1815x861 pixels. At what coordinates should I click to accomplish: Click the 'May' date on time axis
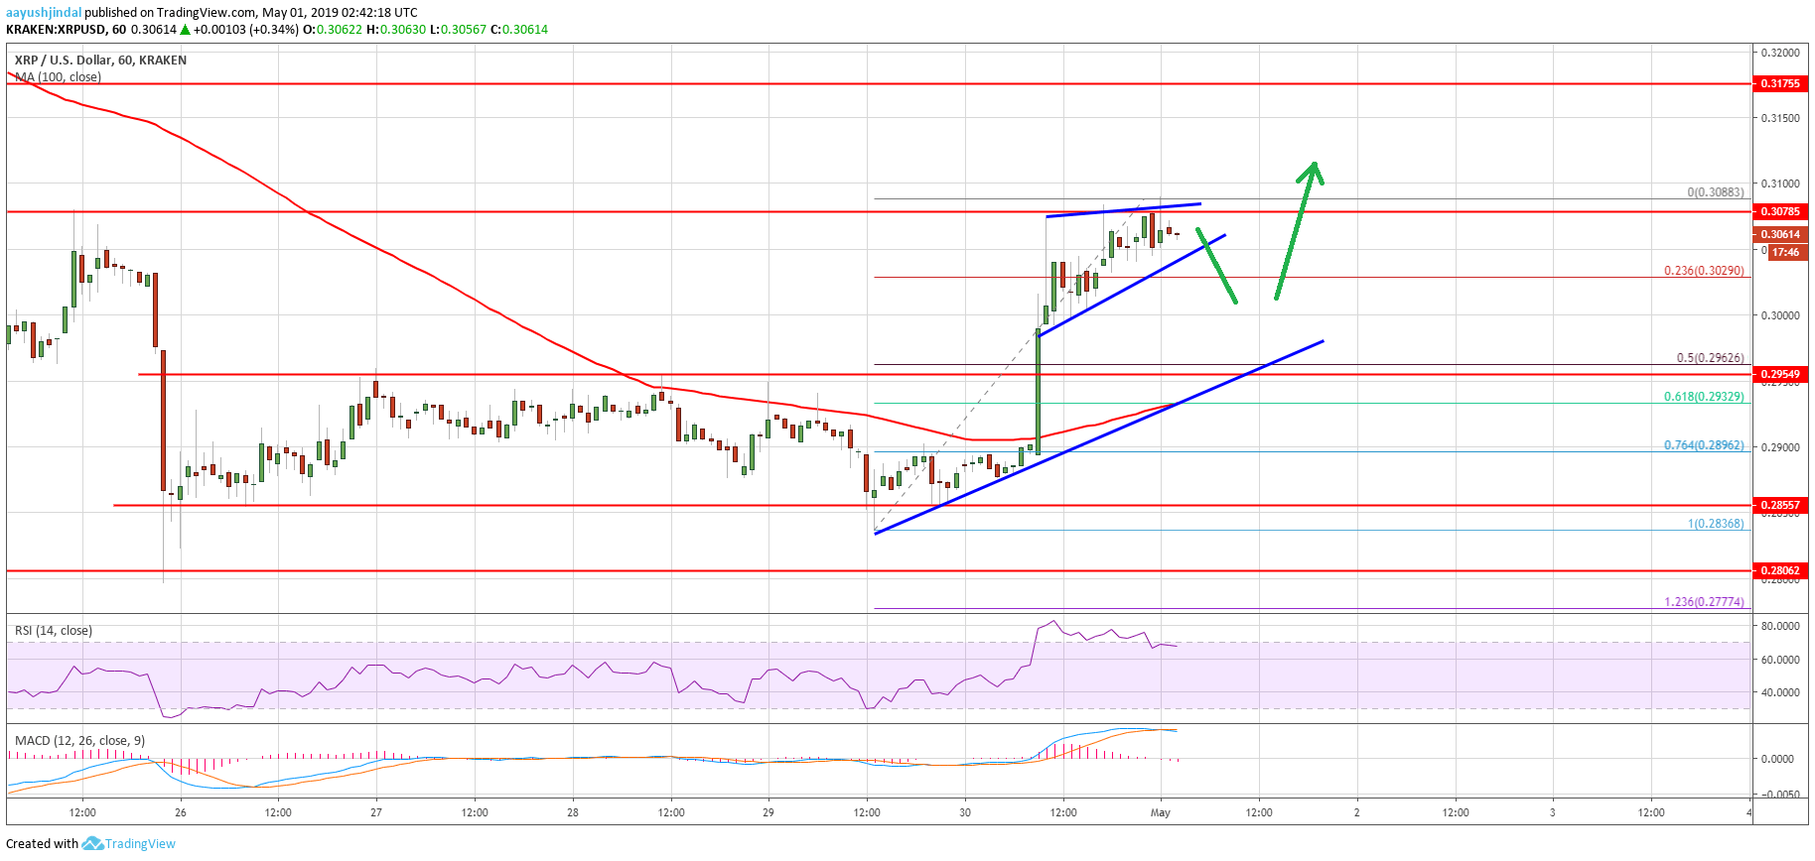1161,812
